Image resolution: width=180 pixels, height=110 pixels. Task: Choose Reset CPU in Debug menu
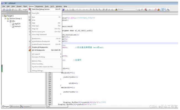tap(45, 13)
